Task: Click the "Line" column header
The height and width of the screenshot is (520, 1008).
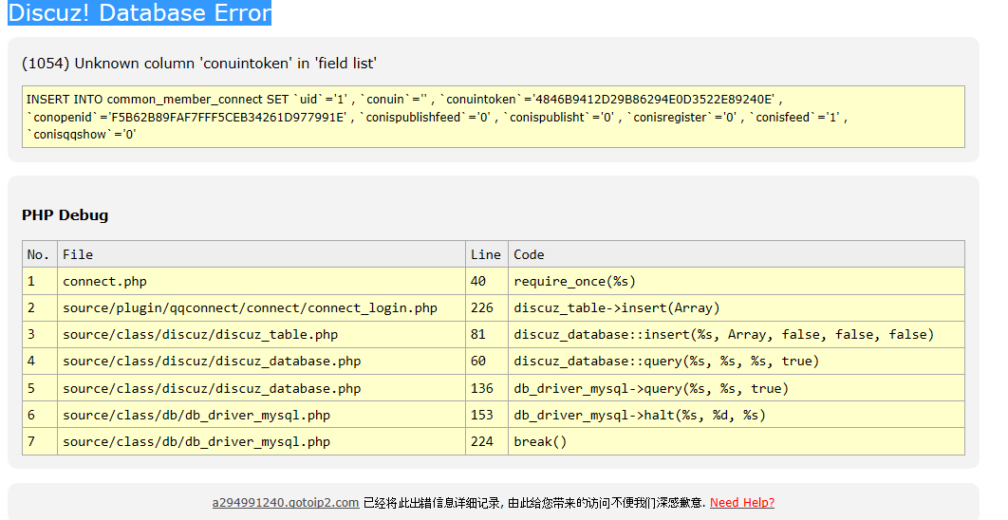Action: tap(485, 254)
